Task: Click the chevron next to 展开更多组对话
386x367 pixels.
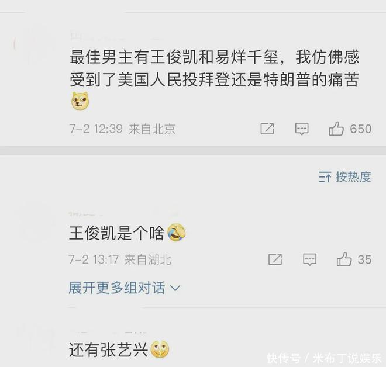Action: click(x=175, y=288)
